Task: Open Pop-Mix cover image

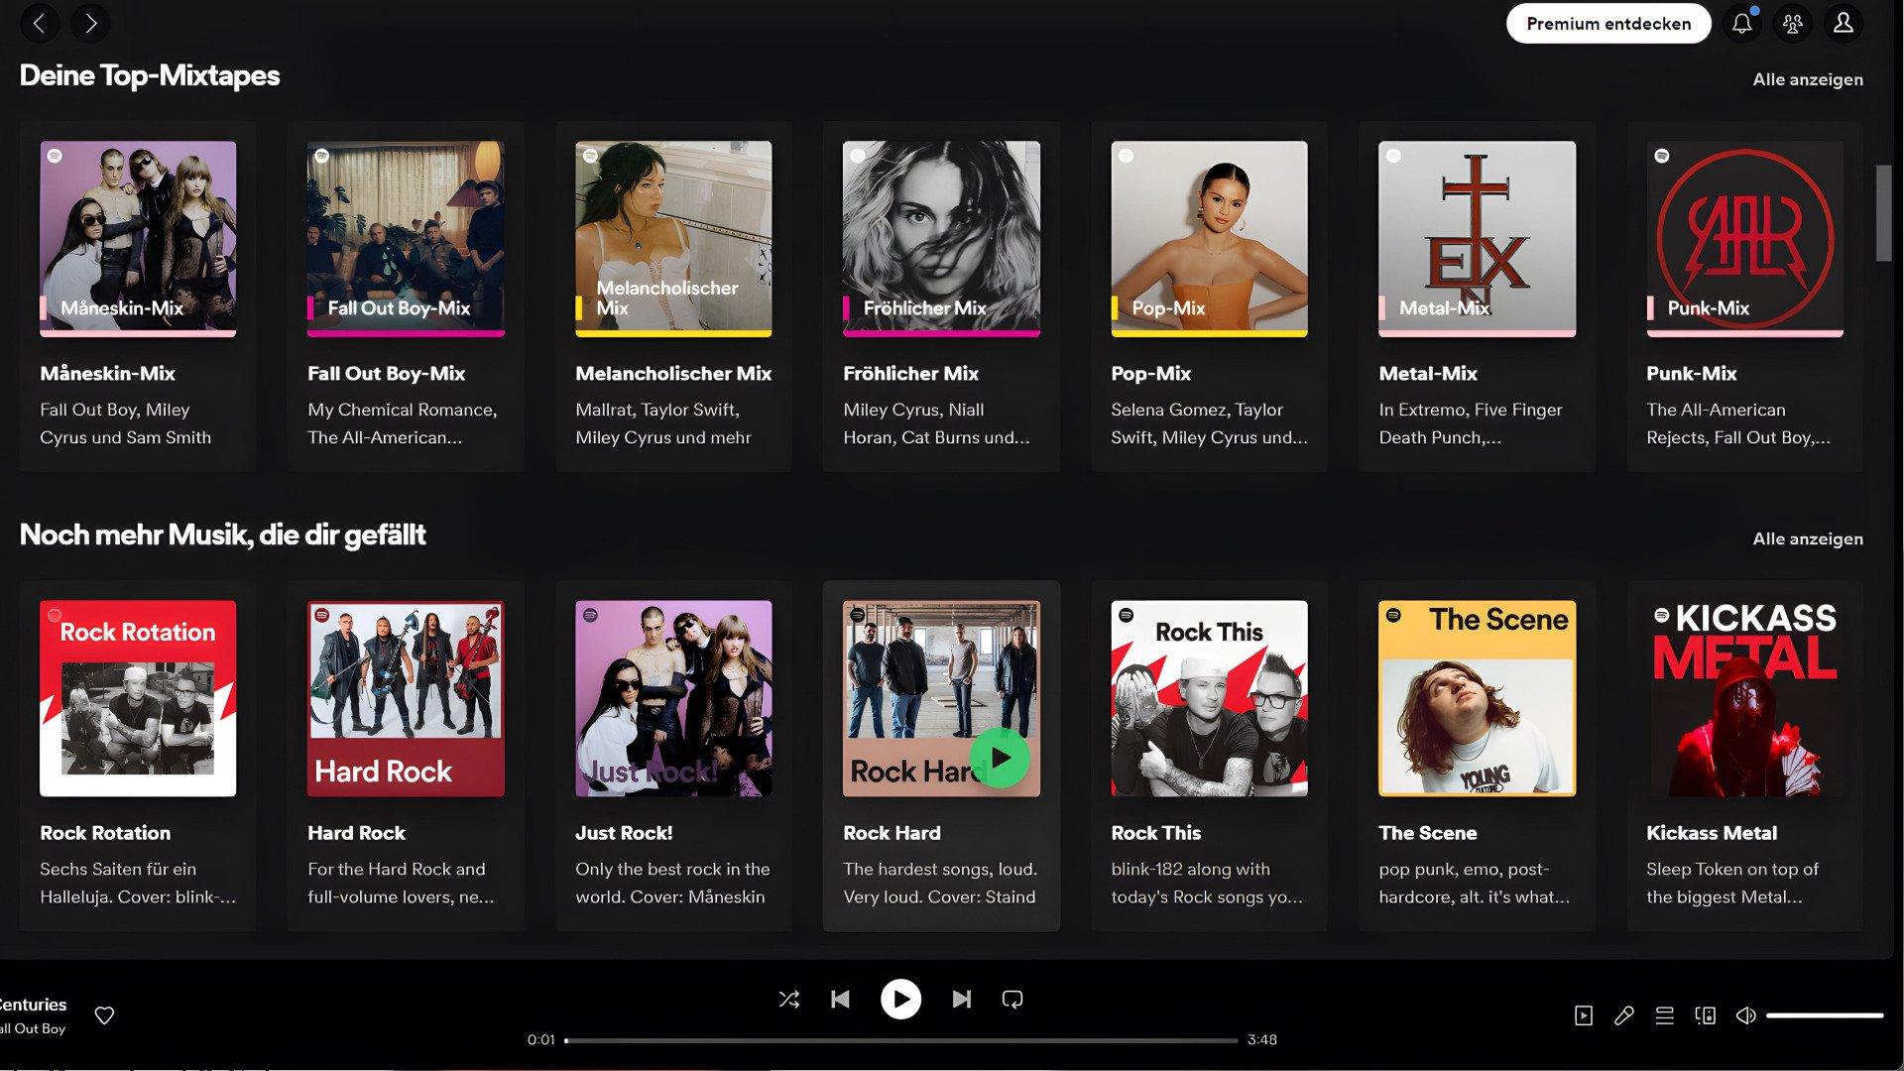Action: (1209, 239)
